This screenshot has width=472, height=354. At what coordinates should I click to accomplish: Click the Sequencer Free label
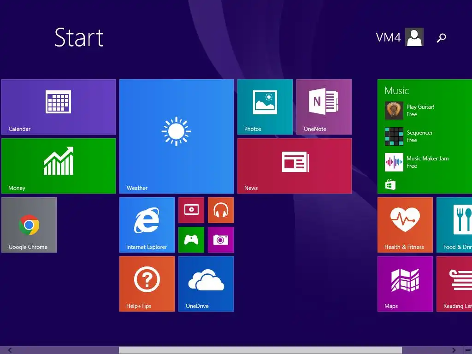[419, 136]
